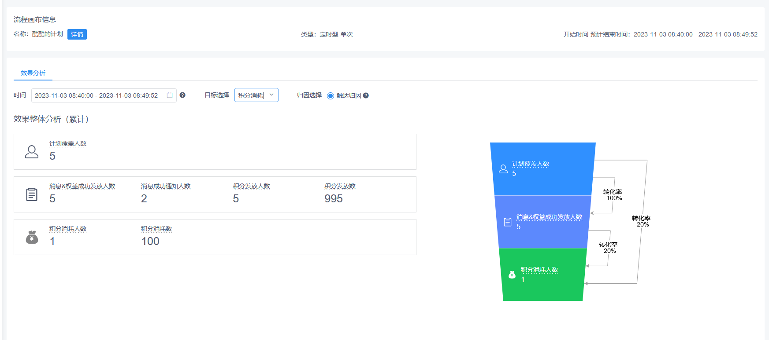Click the 类型：定时型-单次 text
Image resolution: width=769 pixels, height=340 pixels.
(x=327, y=34)
